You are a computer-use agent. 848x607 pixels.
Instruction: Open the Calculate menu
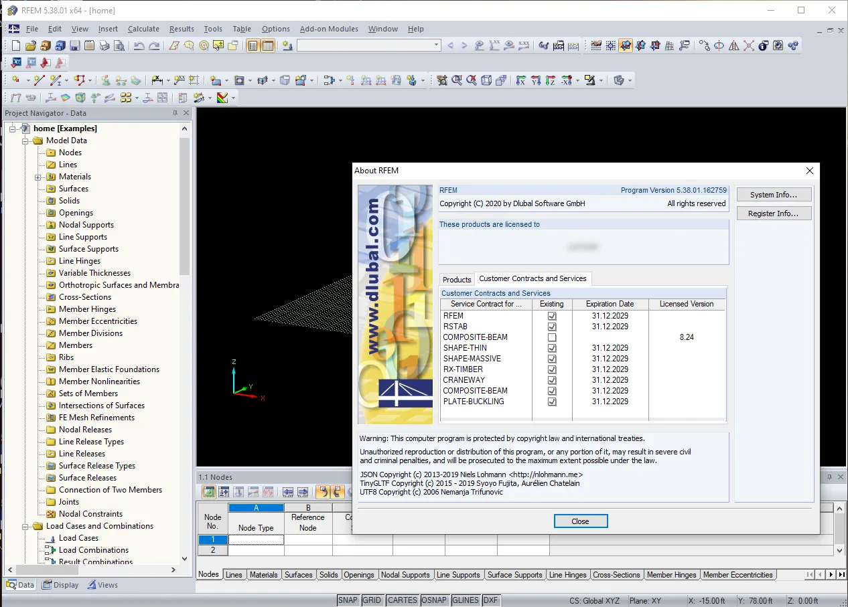[143, 29]
